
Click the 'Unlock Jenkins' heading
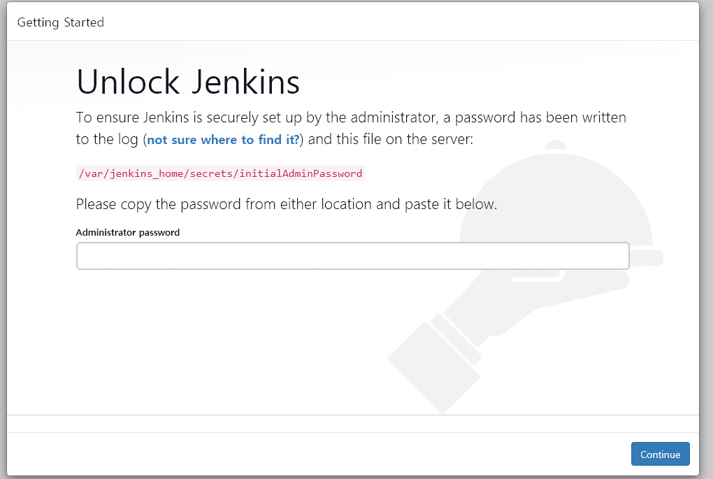(188, 82)
